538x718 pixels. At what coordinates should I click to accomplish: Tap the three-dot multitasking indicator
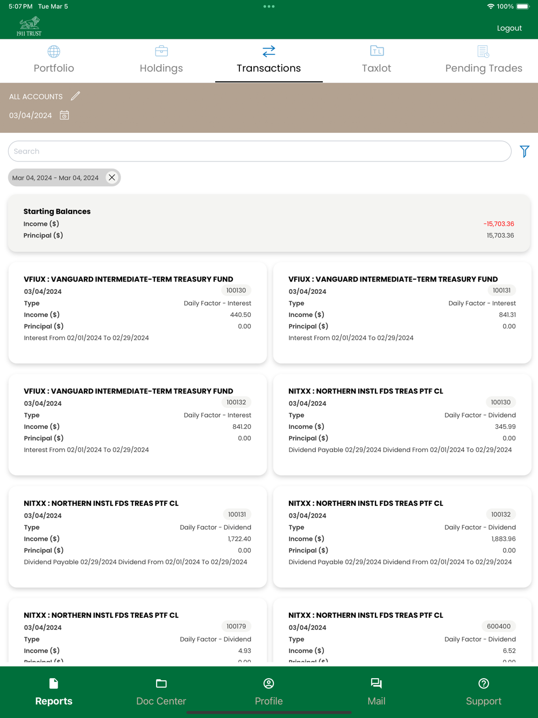click(x=269, y=6)
